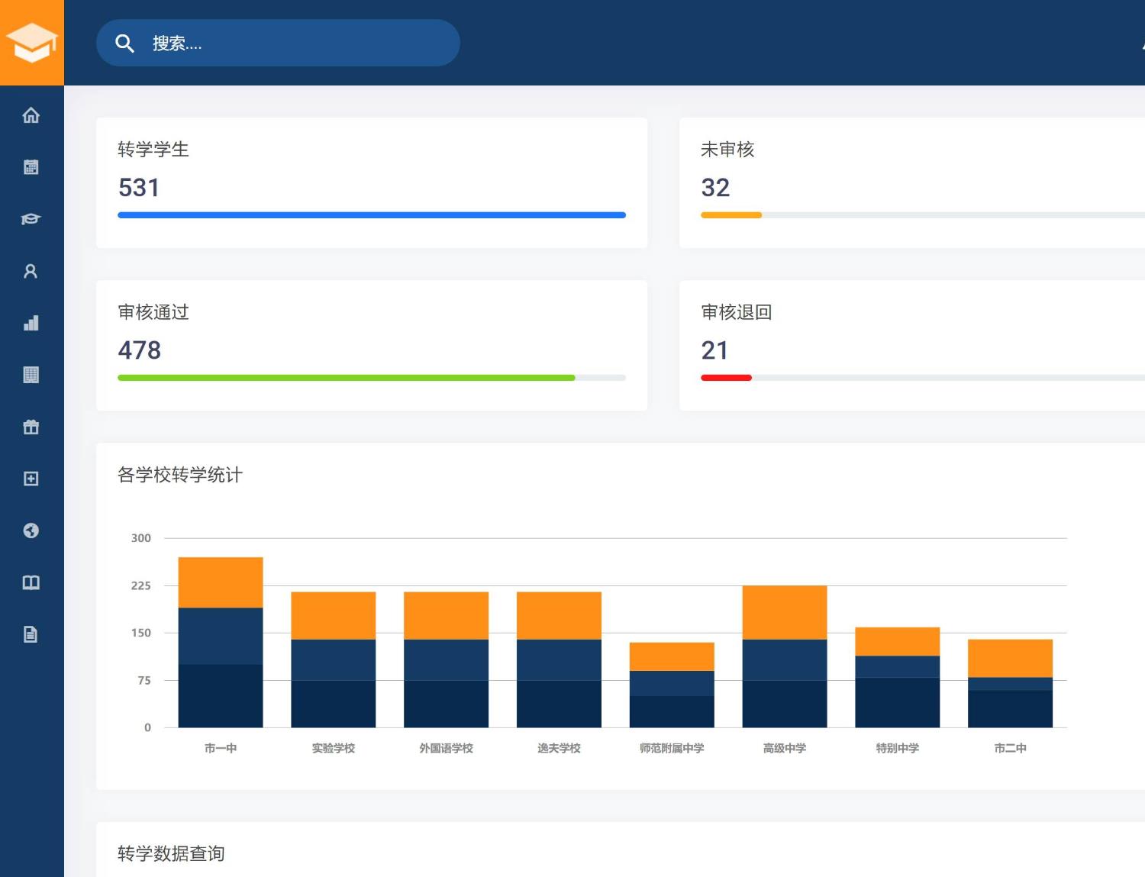Viewport: 1145px width, 877px height.
Task: Click the 市一中 axis label
Action: (x=221, y=748)
